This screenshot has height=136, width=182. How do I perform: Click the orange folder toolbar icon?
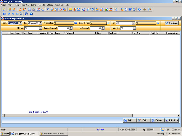20,9
